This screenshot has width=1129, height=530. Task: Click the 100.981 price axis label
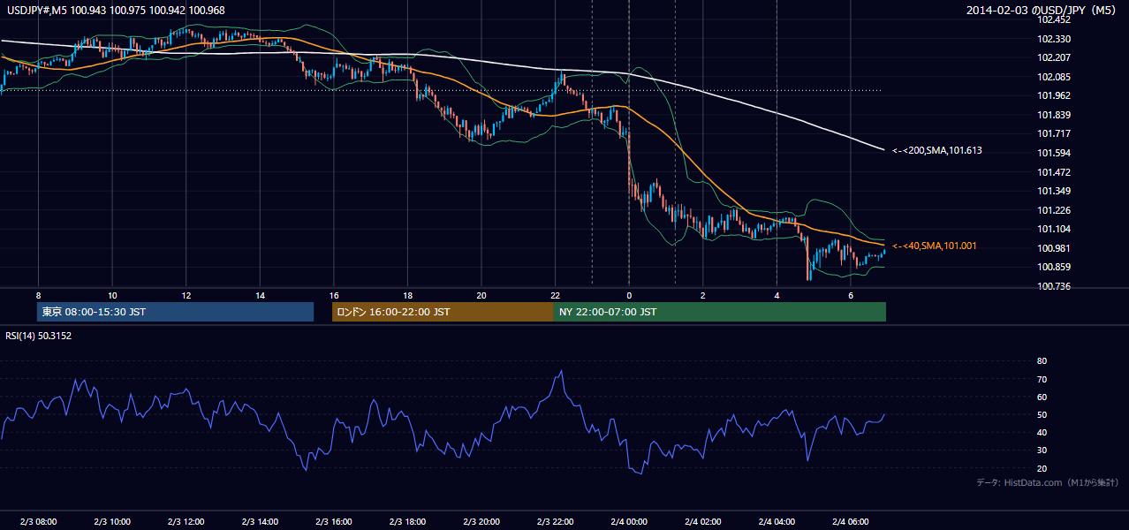[1054, 248]
